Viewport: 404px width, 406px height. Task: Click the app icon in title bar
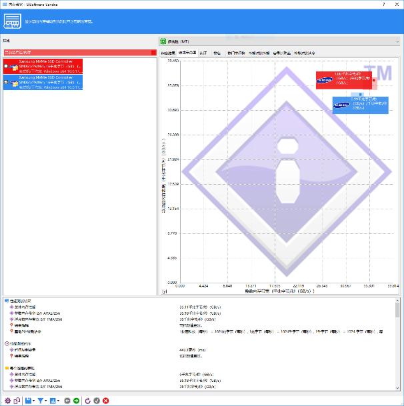[5, 5]
